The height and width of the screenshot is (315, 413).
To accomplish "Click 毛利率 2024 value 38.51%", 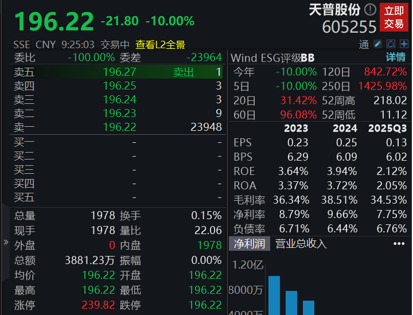I will tap(339, 200).
